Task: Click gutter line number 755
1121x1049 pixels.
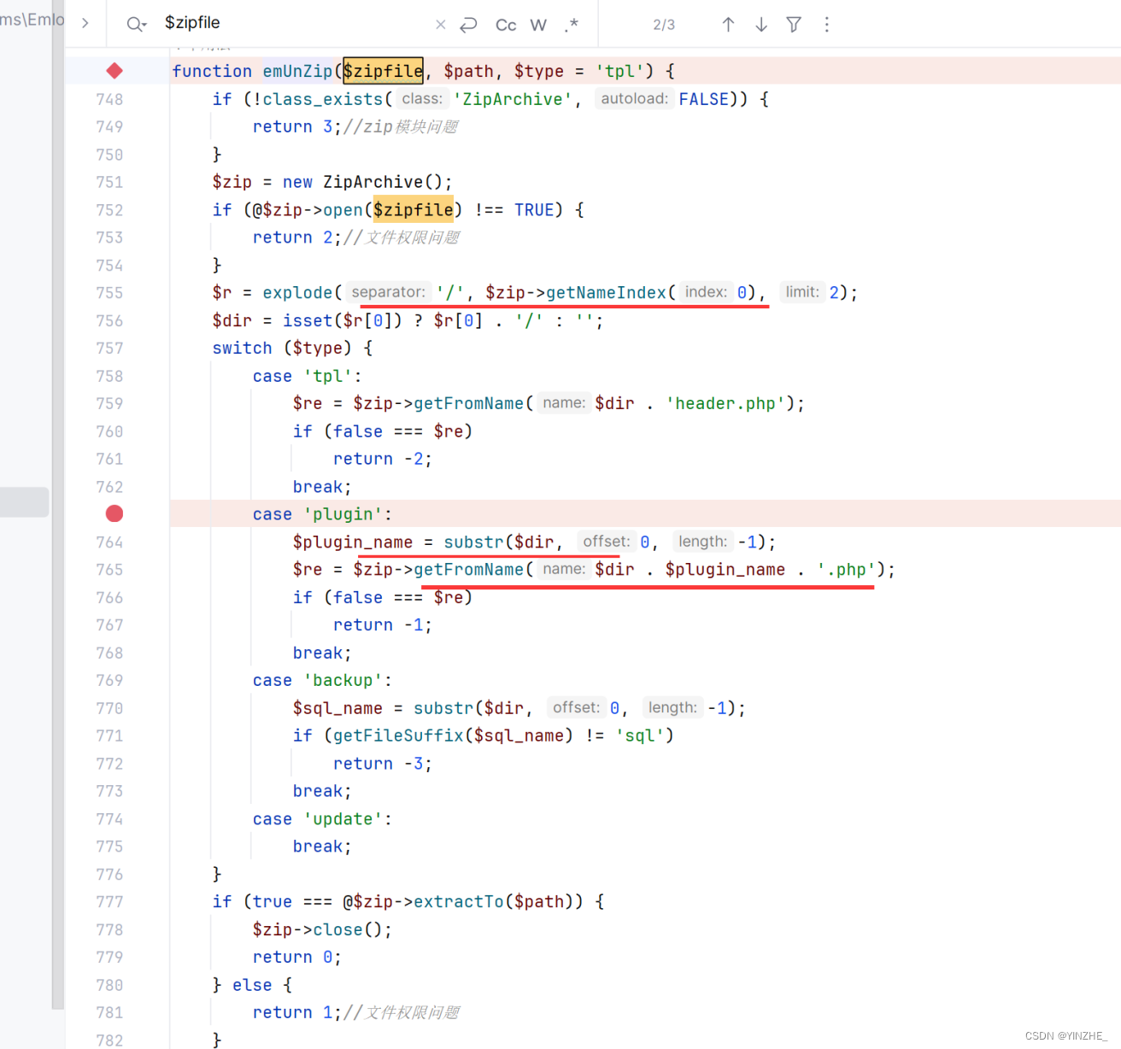Action: coord(109,293)
